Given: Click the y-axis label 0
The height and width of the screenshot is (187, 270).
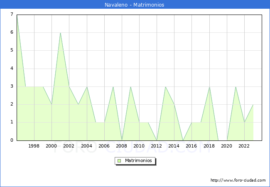Looking at the screenshot, I should coord(12,140).
